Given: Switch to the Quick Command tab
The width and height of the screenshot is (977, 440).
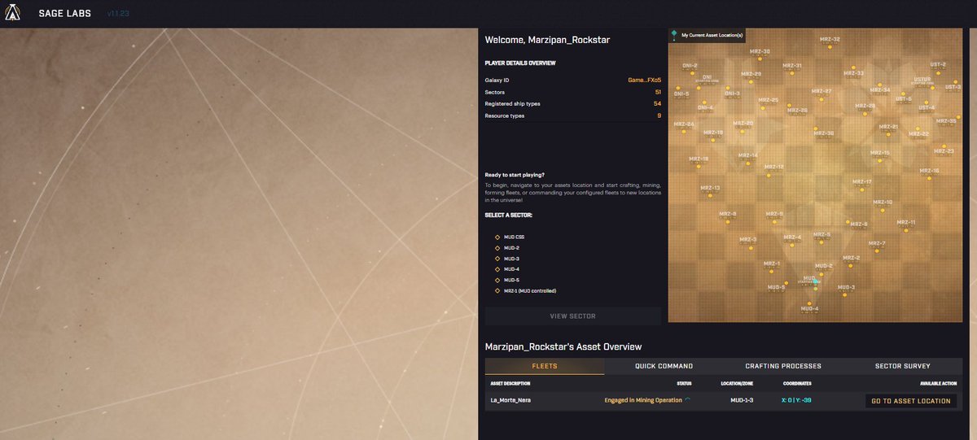Looking at the screenshot, I should (x=664, y=366).
